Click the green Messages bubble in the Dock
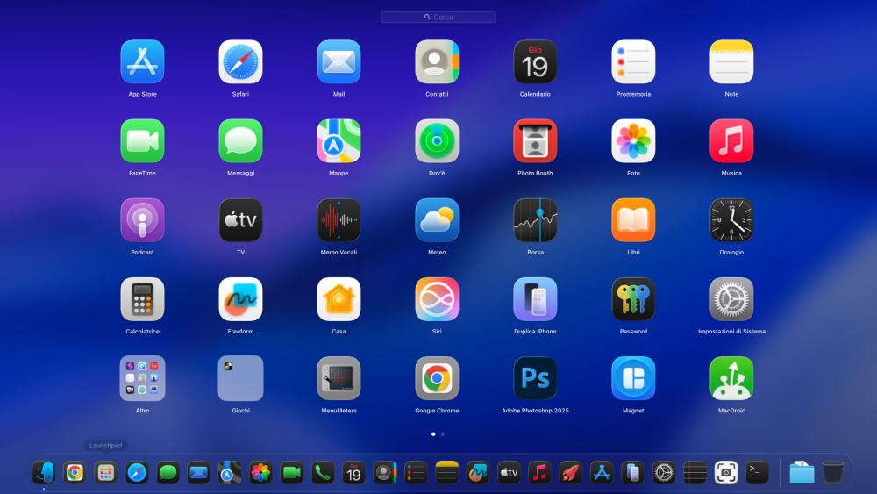Viewport: 877px width, 494px height. tap(168, 473)
